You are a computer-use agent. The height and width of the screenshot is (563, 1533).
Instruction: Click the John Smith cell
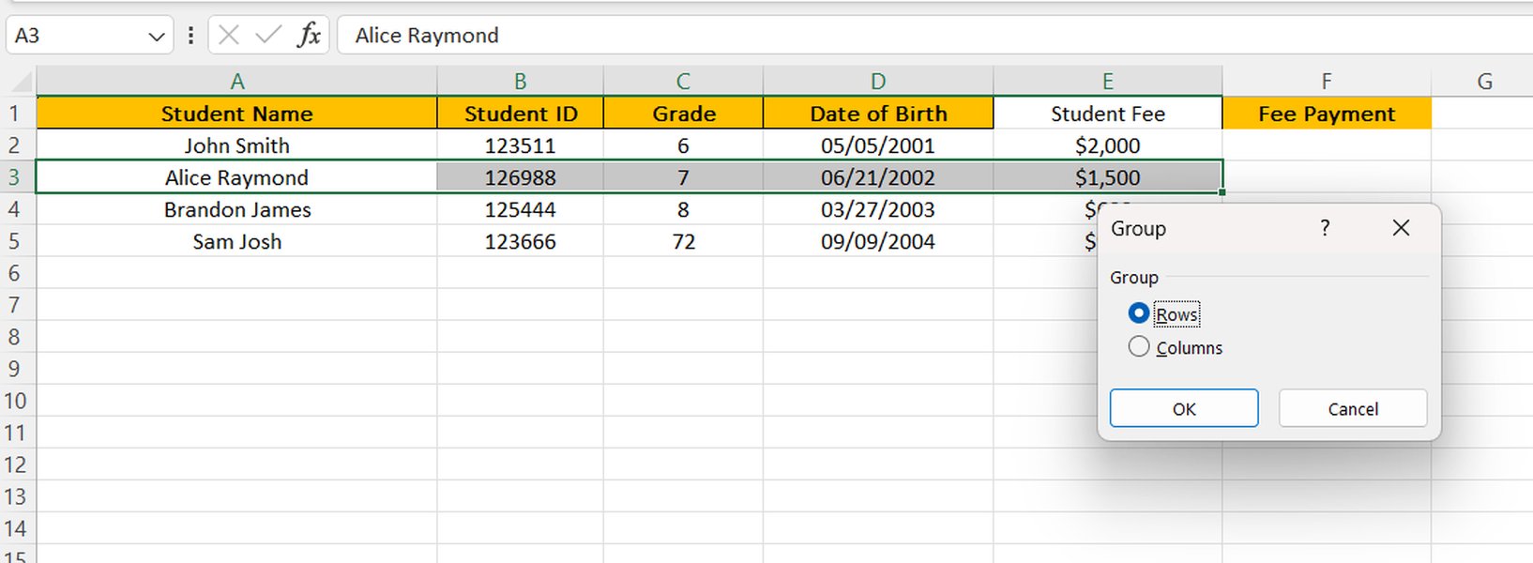tap(237, 145)
